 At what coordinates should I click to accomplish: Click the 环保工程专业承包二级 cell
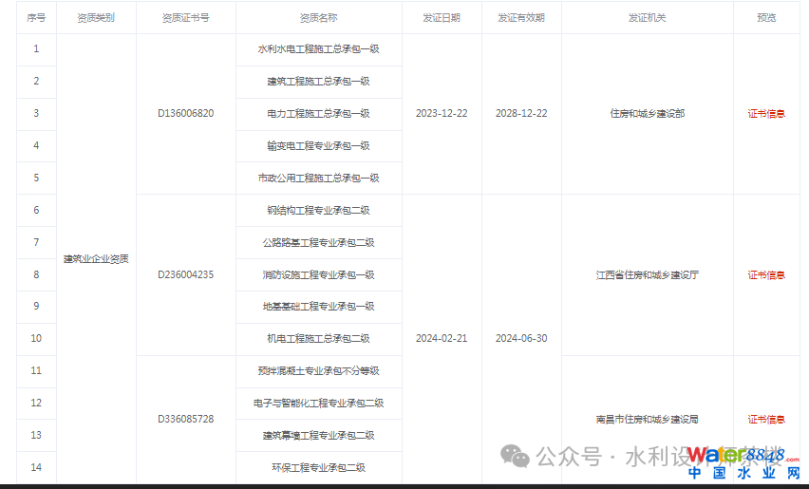tap(318, 467)
